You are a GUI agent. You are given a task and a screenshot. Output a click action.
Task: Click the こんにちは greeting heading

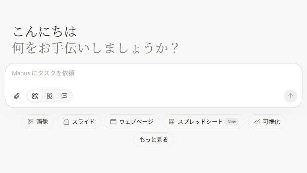(x=45, y=32)
